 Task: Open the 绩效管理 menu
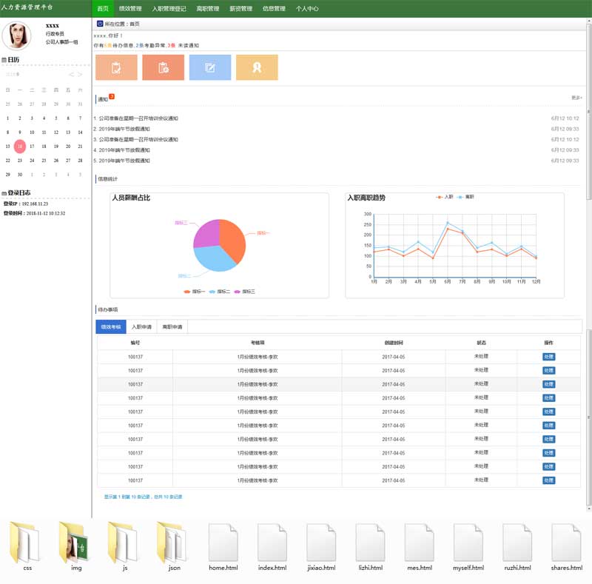pyautogui.click(x=130, y=9)
